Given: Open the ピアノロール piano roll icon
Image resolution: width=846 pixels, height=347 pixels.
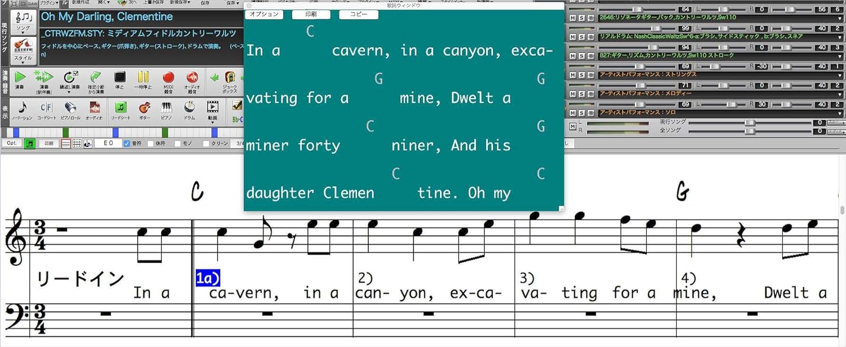Looking at the screenshot, I should (70, 109).
